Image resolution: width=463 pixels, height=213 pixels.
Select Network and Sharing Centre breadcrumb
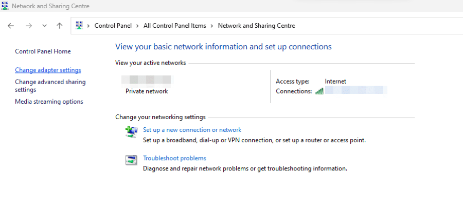tap(256, 26)
